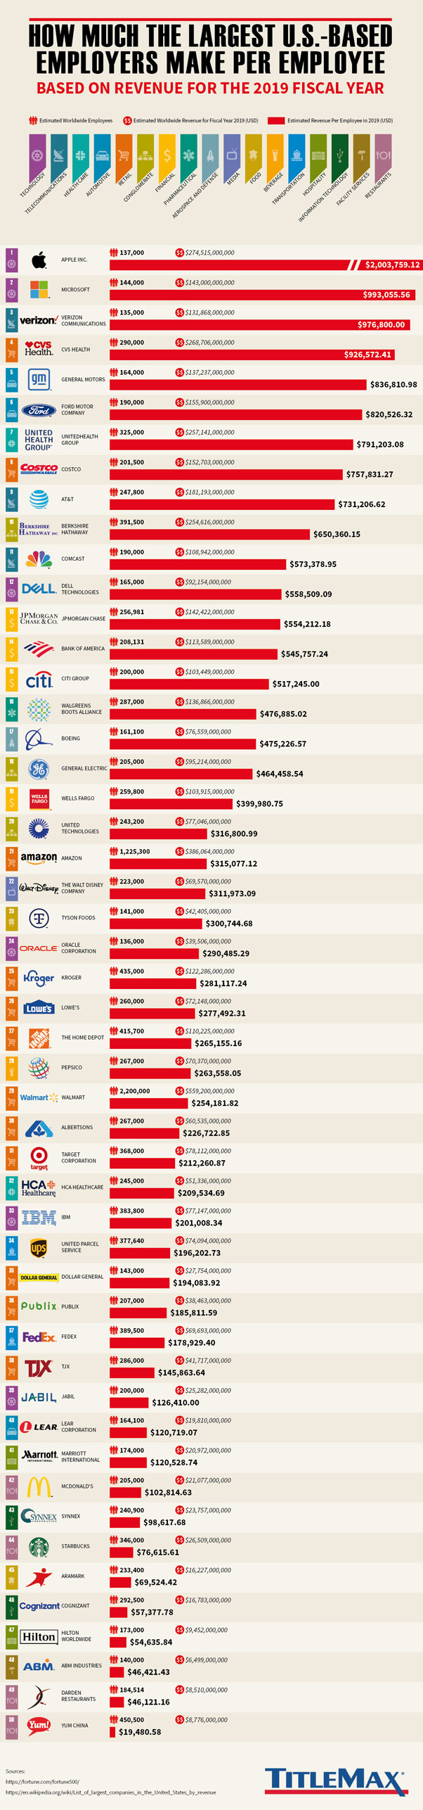
Task: Click the Microsoft four-square logo
Action: click(x=39, y=290)
